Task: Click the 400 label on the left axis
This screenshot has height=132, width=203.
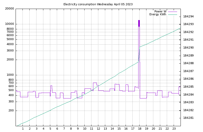Action: click(11, 95)
